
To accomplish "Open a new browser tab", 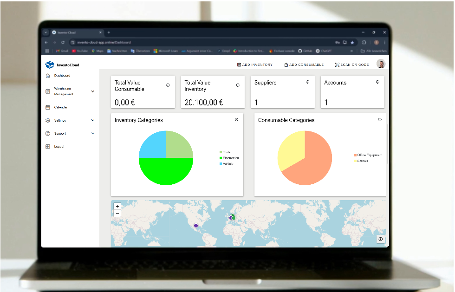I will 109,32.
